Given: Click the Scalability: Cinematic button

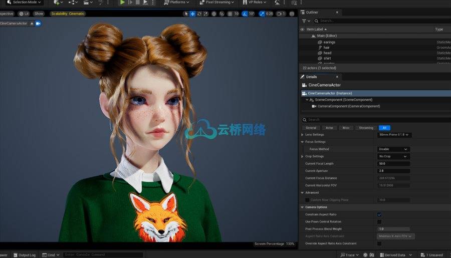Looking at the screenshot, I should (x=68, y=14).
